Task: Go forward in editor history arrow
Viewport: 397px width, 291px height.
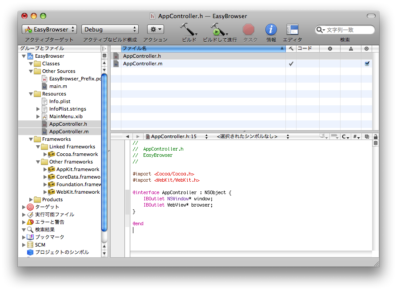Action: click(138, 137)
